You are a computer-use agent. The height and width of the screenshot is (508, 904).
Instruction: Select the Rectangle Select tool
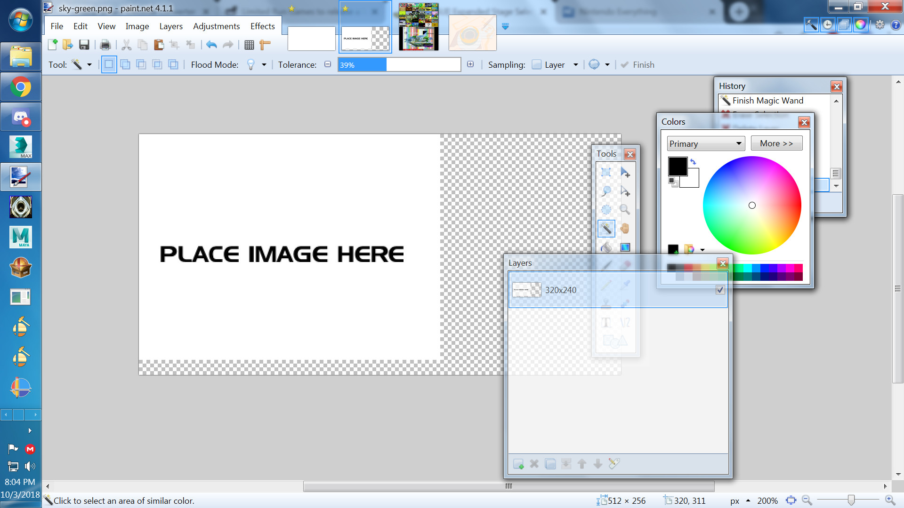tap(606, 173)
